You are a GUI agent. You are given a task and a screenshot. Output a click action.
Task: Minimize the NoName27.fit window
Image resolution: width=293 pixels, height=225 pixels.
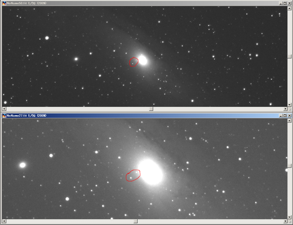click(281, 116)
